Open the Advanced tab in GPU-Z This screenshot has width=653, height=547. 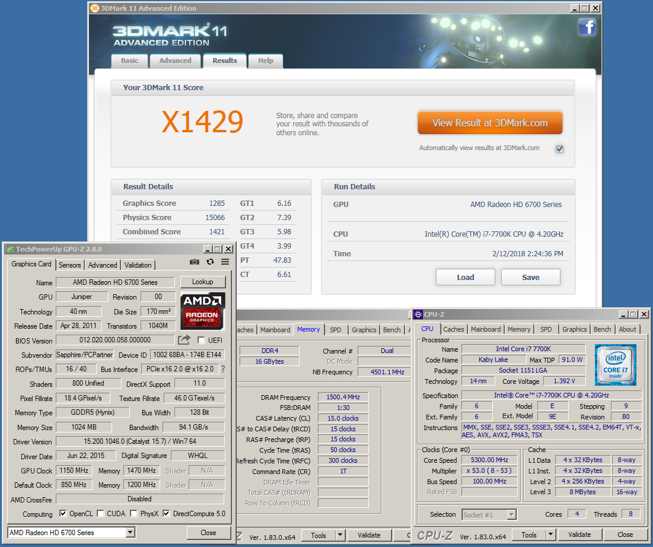[x=103, y=265]
